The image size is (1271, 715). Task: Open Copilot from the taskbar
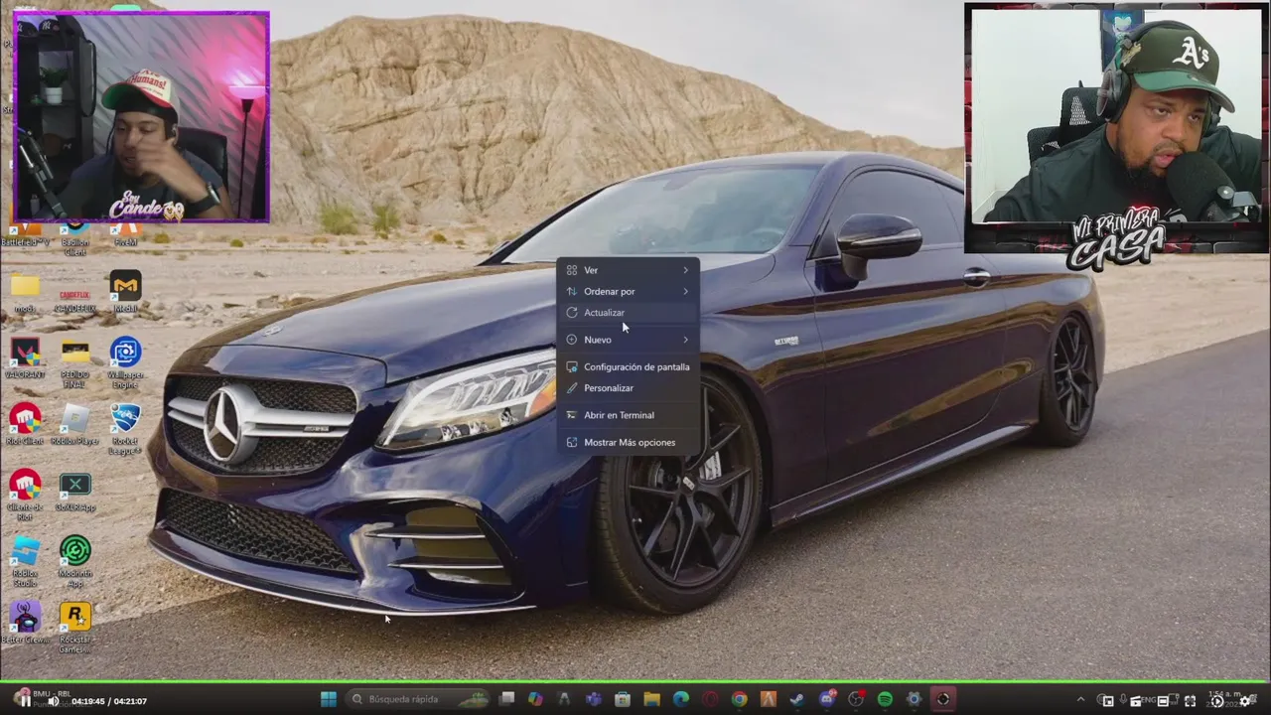pos(535,699)
